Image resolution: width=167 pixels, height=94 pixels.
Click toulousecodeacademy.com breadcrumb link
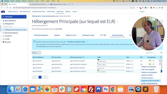(x=50, y=16)
